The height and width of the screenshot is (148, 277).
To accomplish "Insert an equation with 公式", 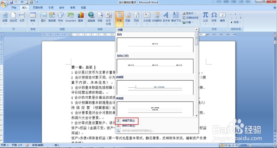I will pos(205,18).
